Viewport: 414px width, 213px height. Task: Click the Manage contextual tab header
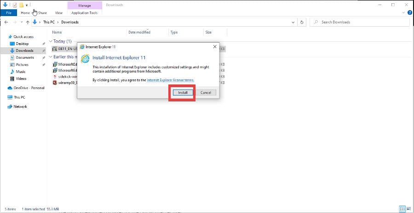point(85,5)
